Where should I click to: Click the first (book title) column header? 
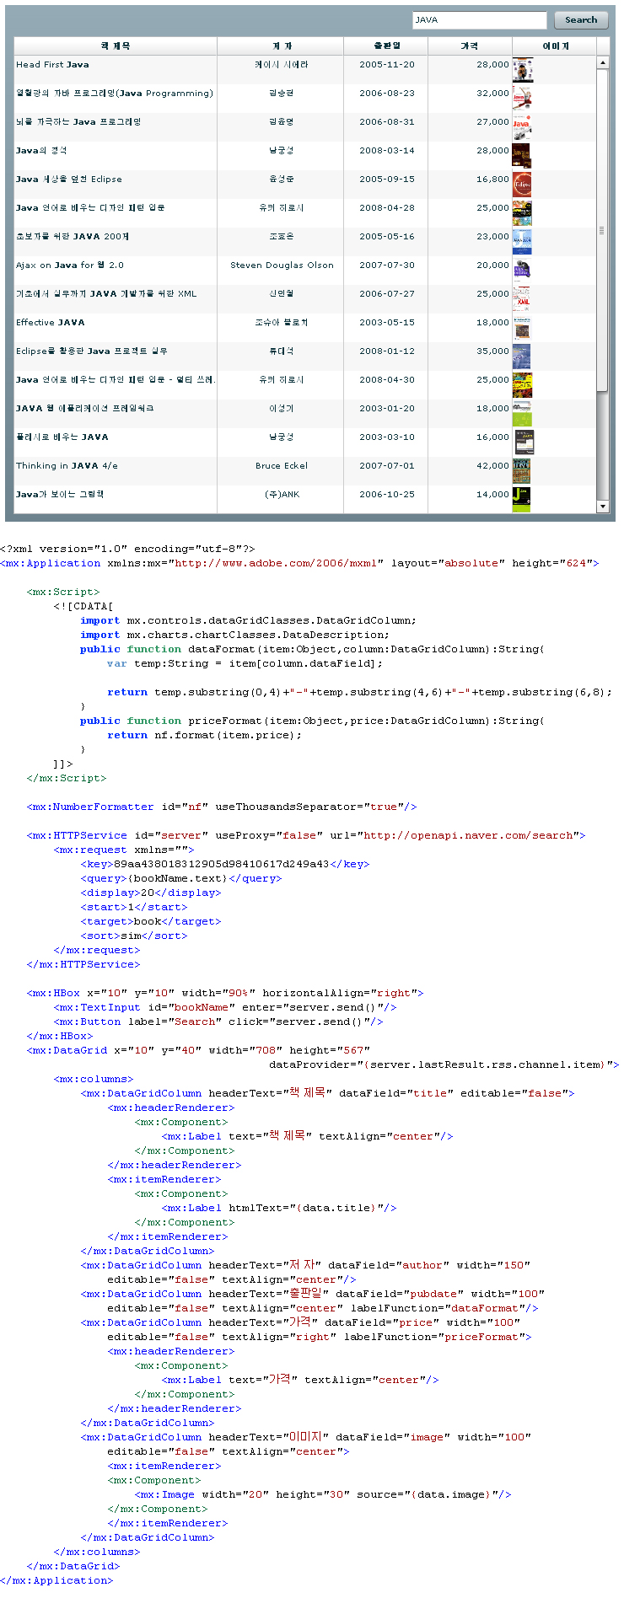(116, 46)
